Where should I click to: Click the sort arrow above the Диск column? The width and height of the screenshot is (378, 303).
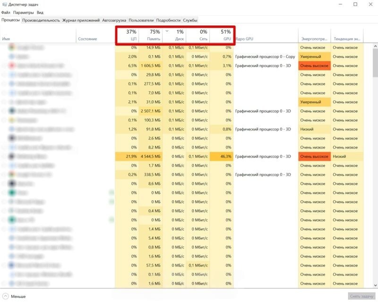(167, 31)
